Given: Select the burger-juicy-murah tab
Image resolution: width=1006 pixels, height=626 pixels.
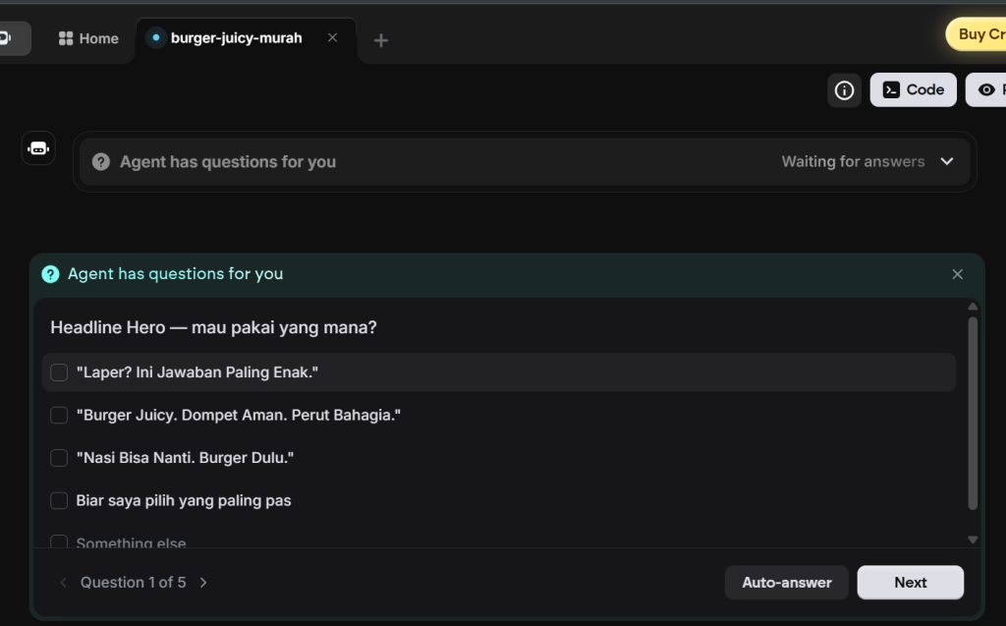Looking at the screenshot, I should pos(236,38).
